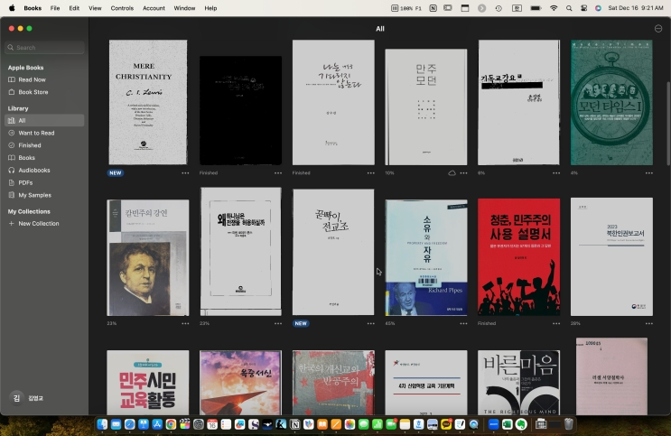This screenshot has height=436, width=671.
Task: Click the iCloud download icon under 민주모던
Action: coord(452,172)
